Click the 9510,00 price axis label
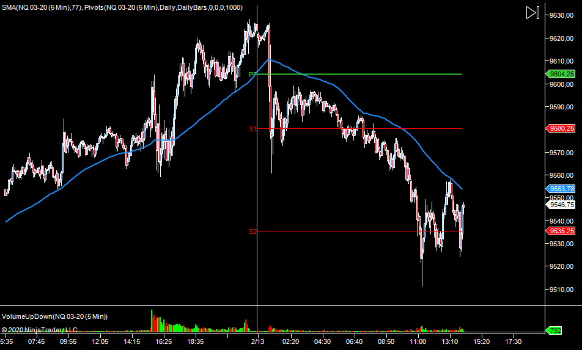The height and width of the screenshot is (350, 582). [561, 290]
